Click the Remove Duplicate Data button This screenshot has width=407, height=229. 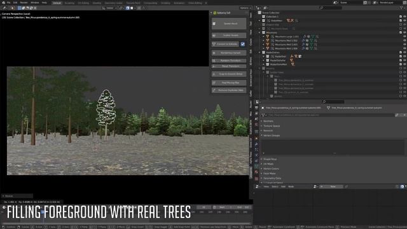tap(229, 90)
